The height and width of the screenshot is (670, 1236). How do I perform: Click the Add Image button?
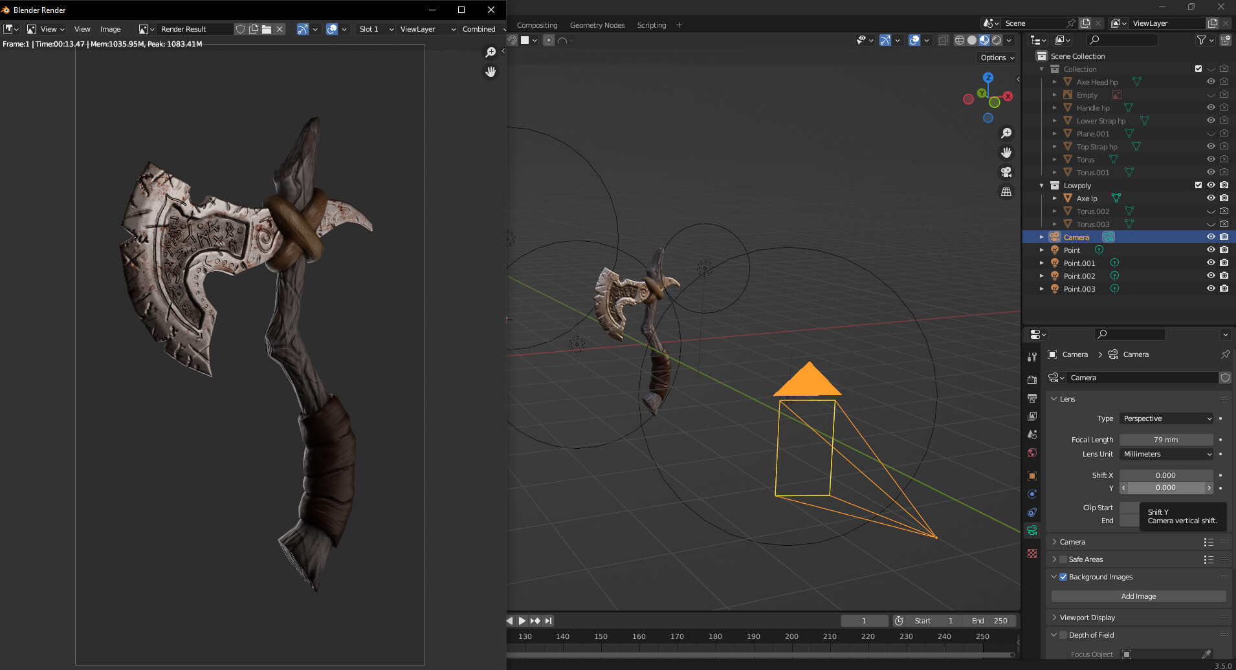1138,596
